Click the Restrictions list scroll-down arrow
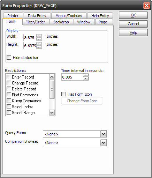 click(x=52, y=113)
